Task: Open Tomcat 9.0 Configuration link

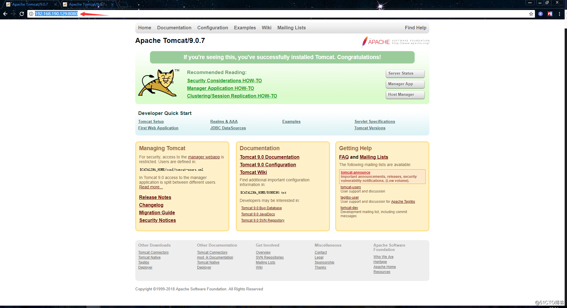Action: click(268, 165)
